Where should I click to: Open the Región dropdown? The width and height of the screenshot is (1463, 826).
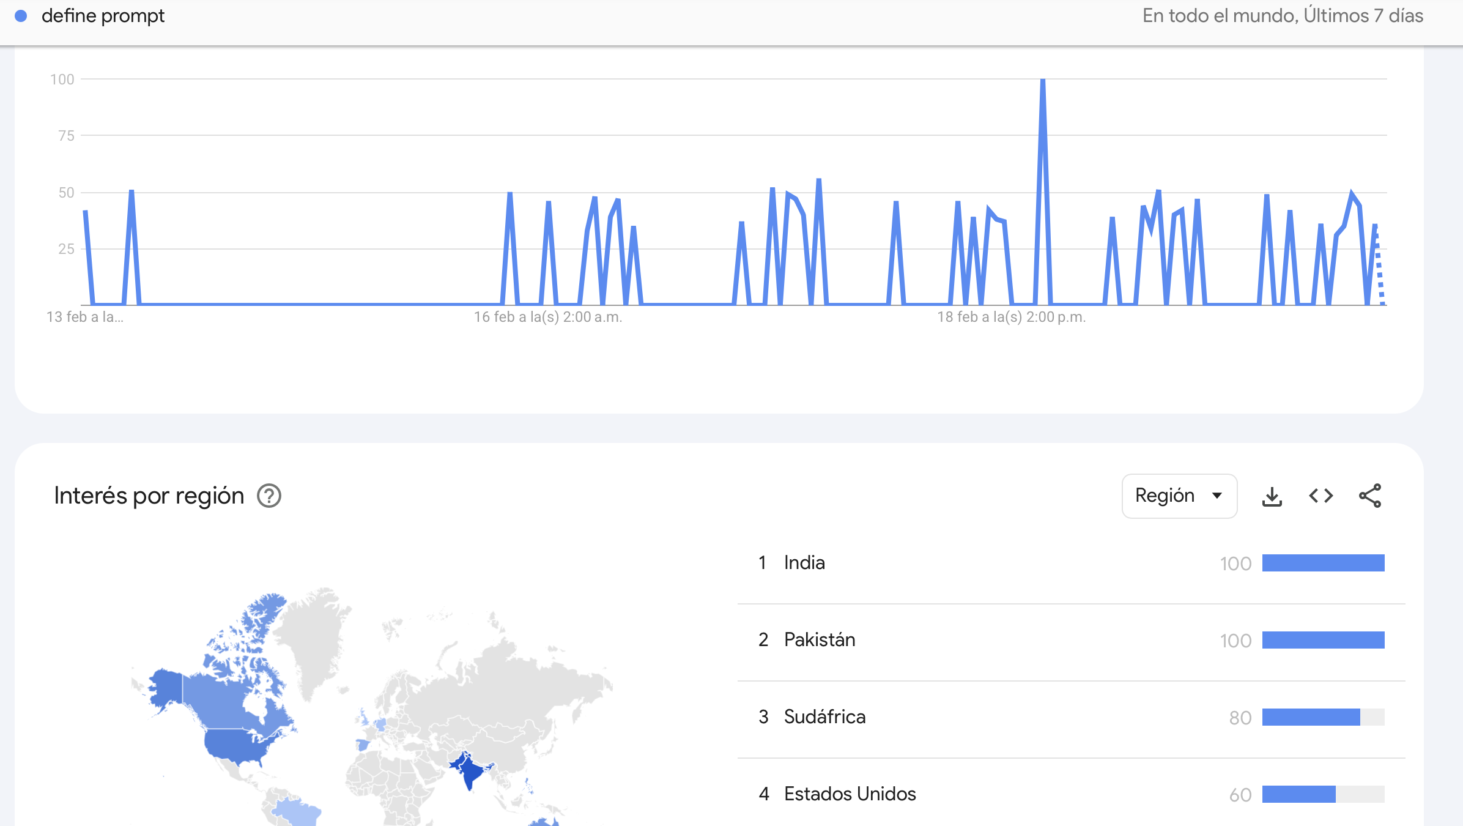[1179, 496]
